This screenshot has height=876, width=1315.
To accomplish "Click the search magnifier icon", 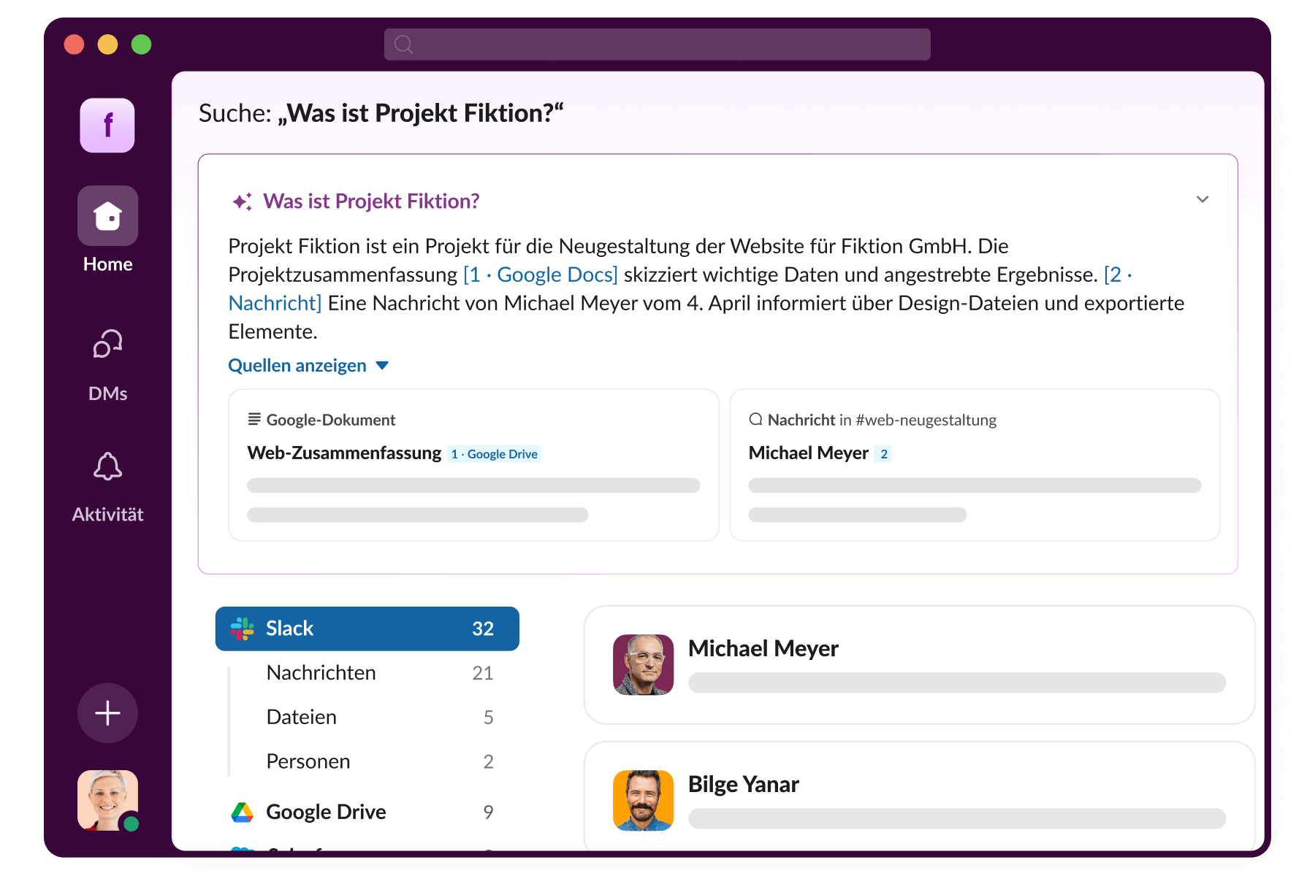I will (x=403, y=45).
